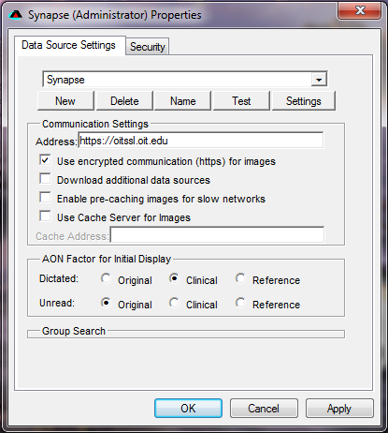
Task: Enable Download additional data sources
Action: (x=45, y=179)
